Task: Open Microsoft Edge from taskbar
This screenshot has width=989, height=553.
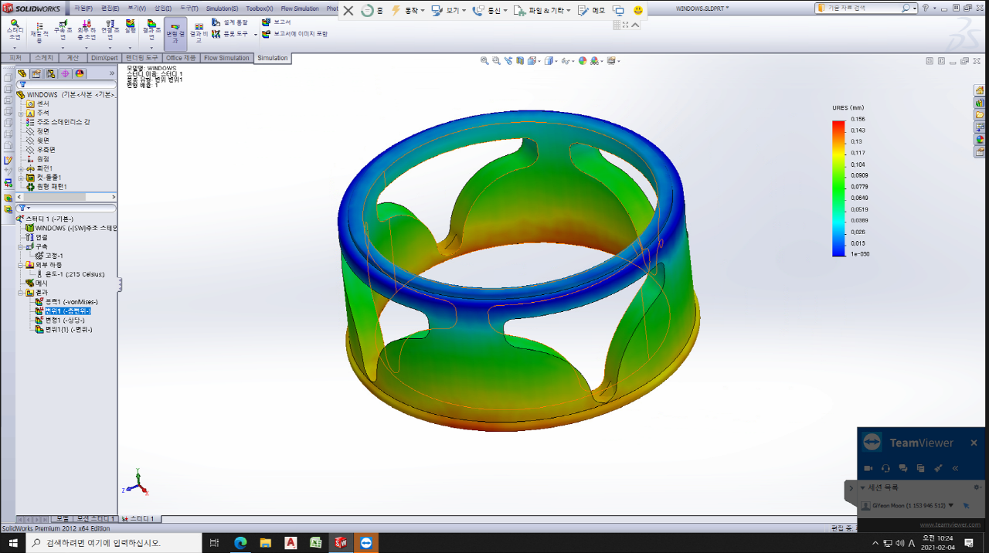Action: (240, 543)
